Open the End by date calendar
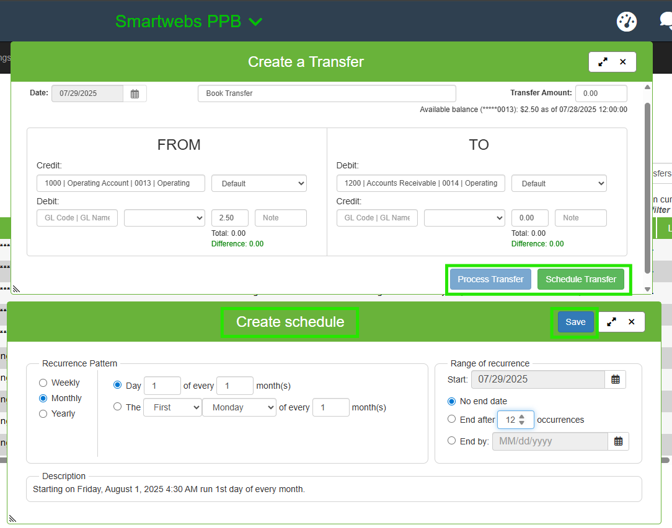Screen dimensions: 672x528 coord(618,441)
